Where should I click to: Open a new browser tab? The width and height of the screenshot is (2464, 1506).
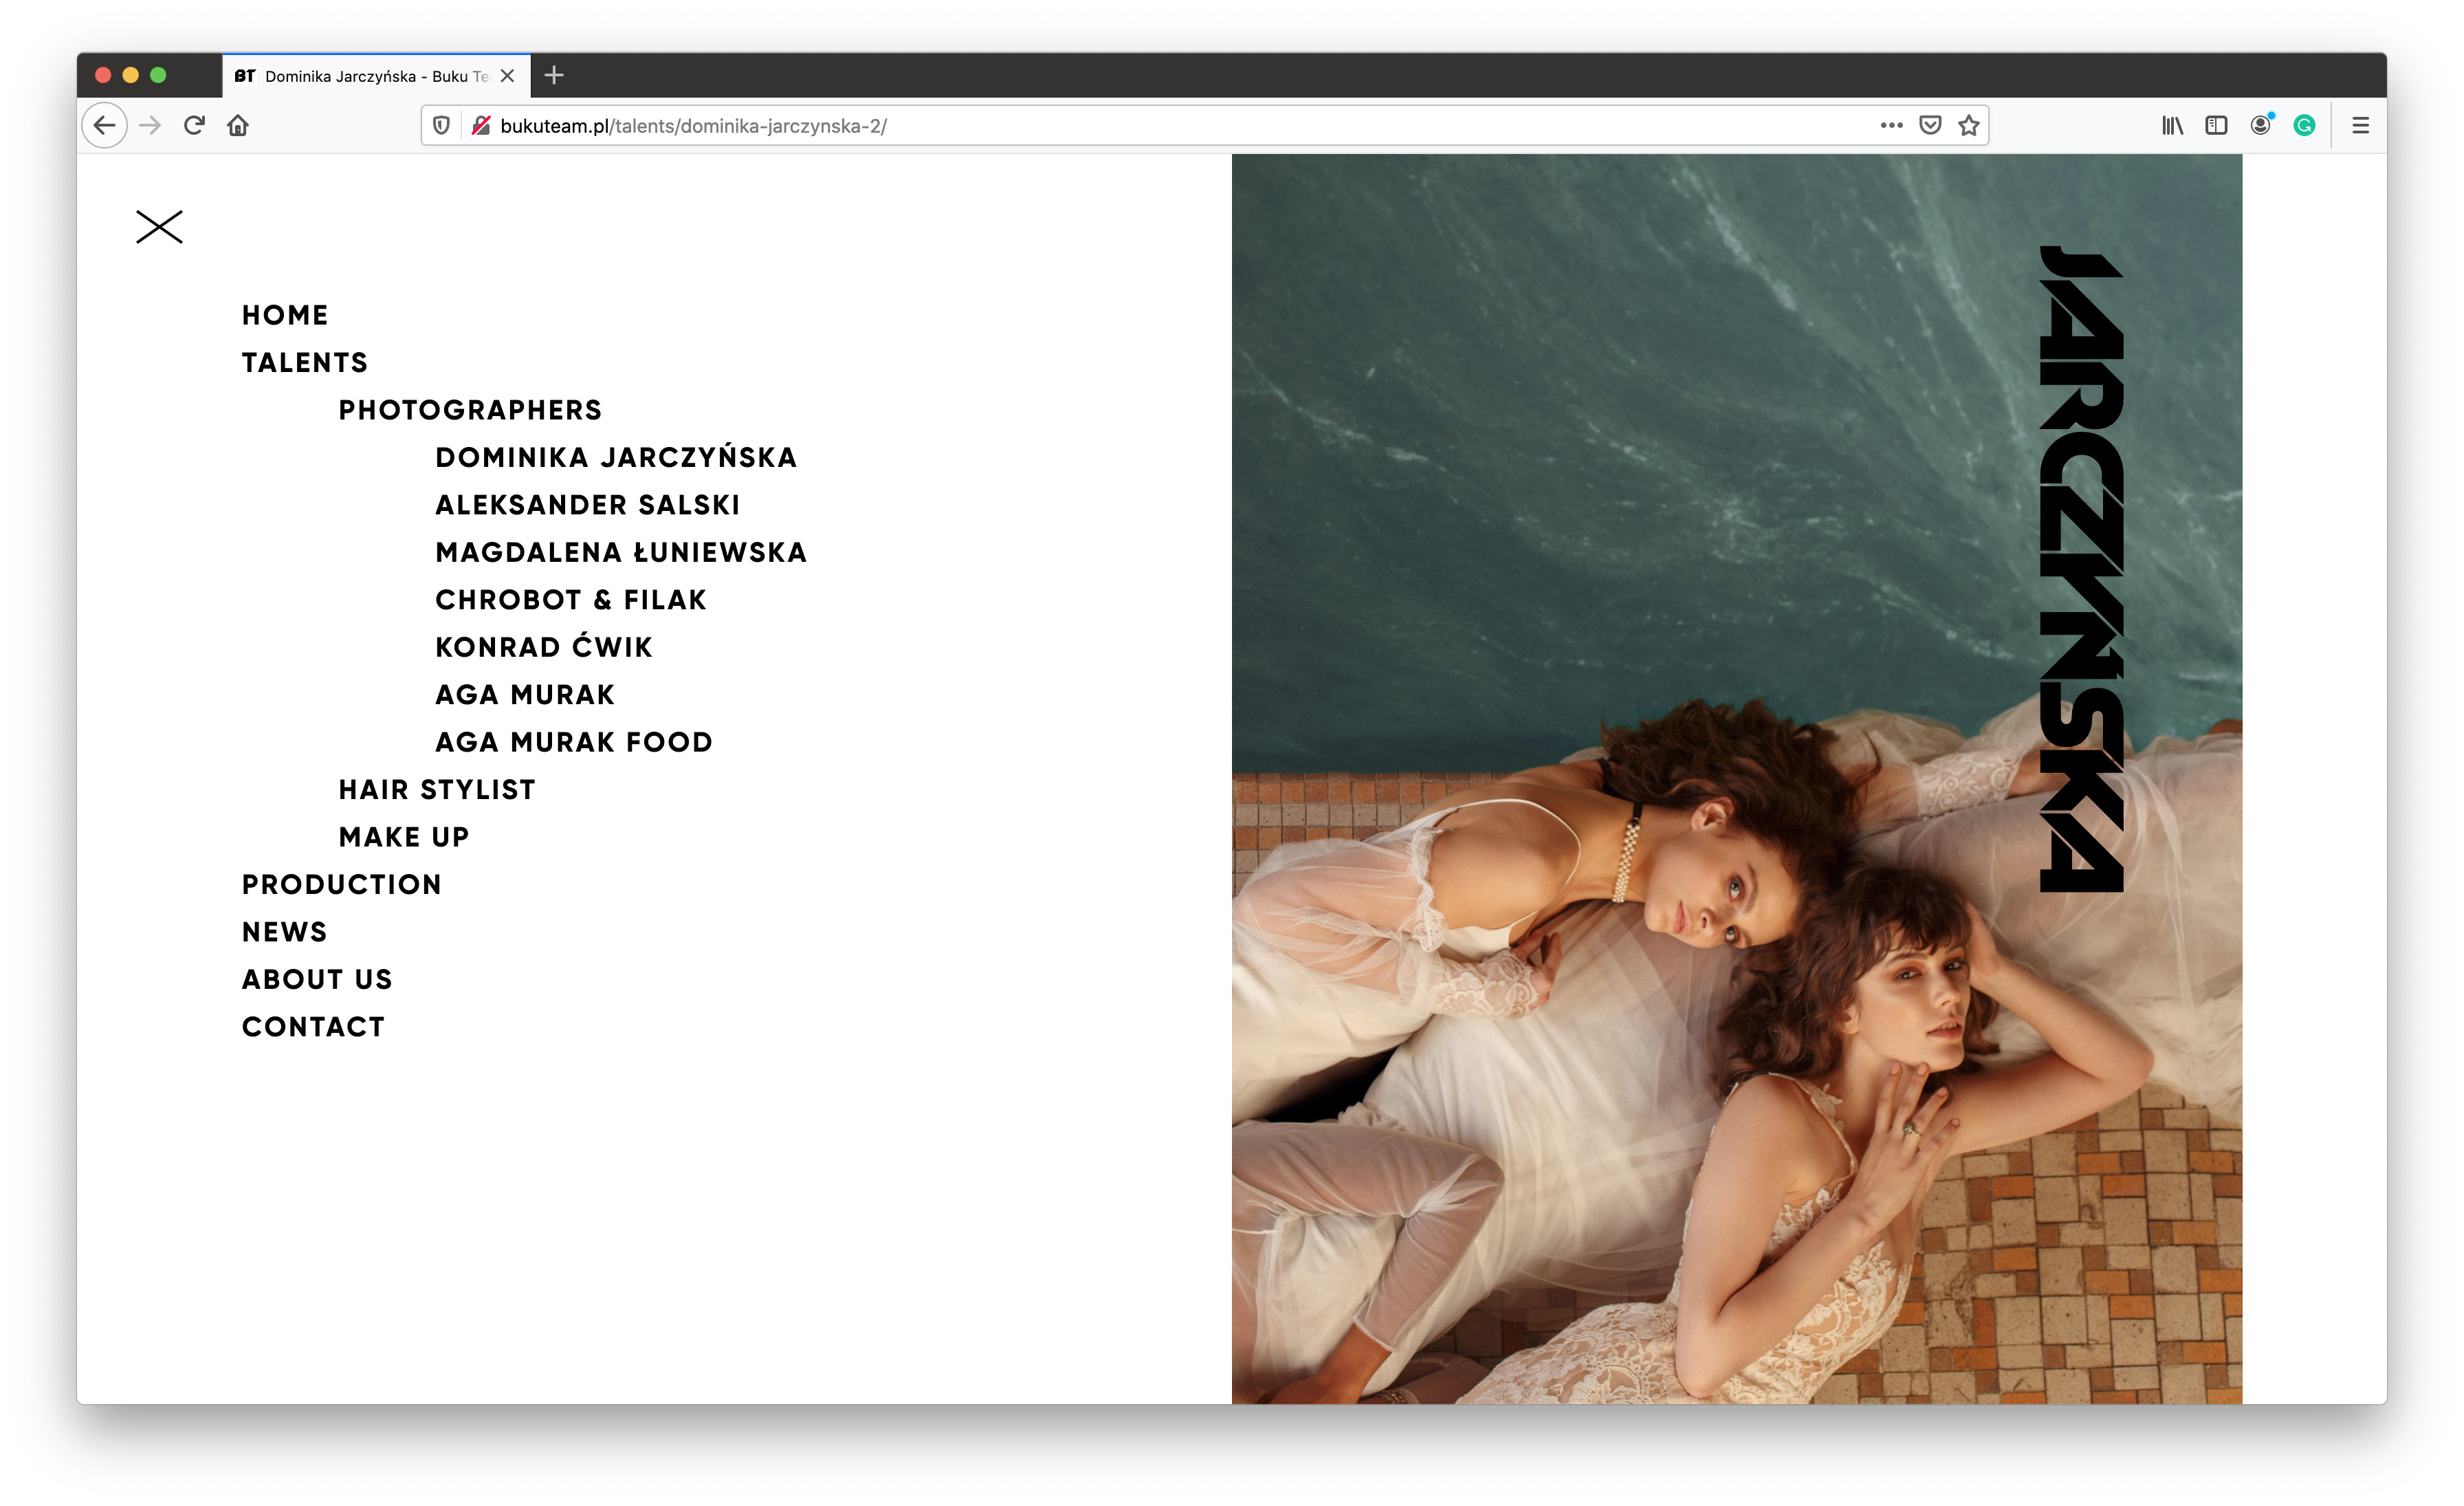pyautogui.click(x=554, y=75)
